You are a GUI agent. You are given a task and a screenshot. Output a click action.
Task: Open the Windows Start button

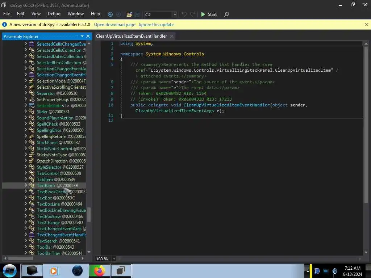point(10,271)
